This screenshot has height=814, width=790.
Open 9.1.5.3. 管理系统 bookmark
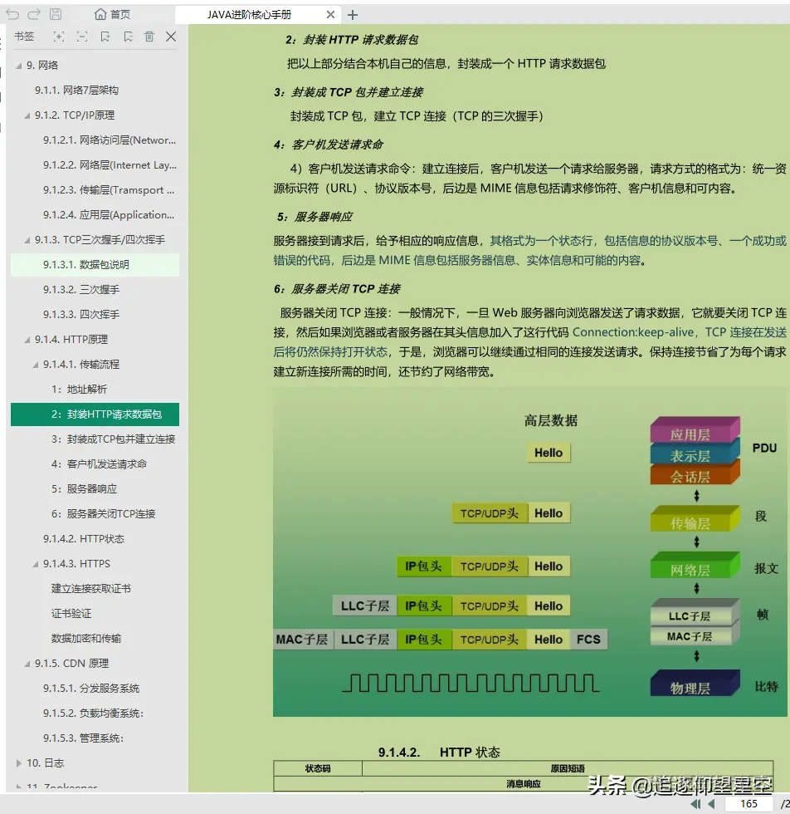84,738
